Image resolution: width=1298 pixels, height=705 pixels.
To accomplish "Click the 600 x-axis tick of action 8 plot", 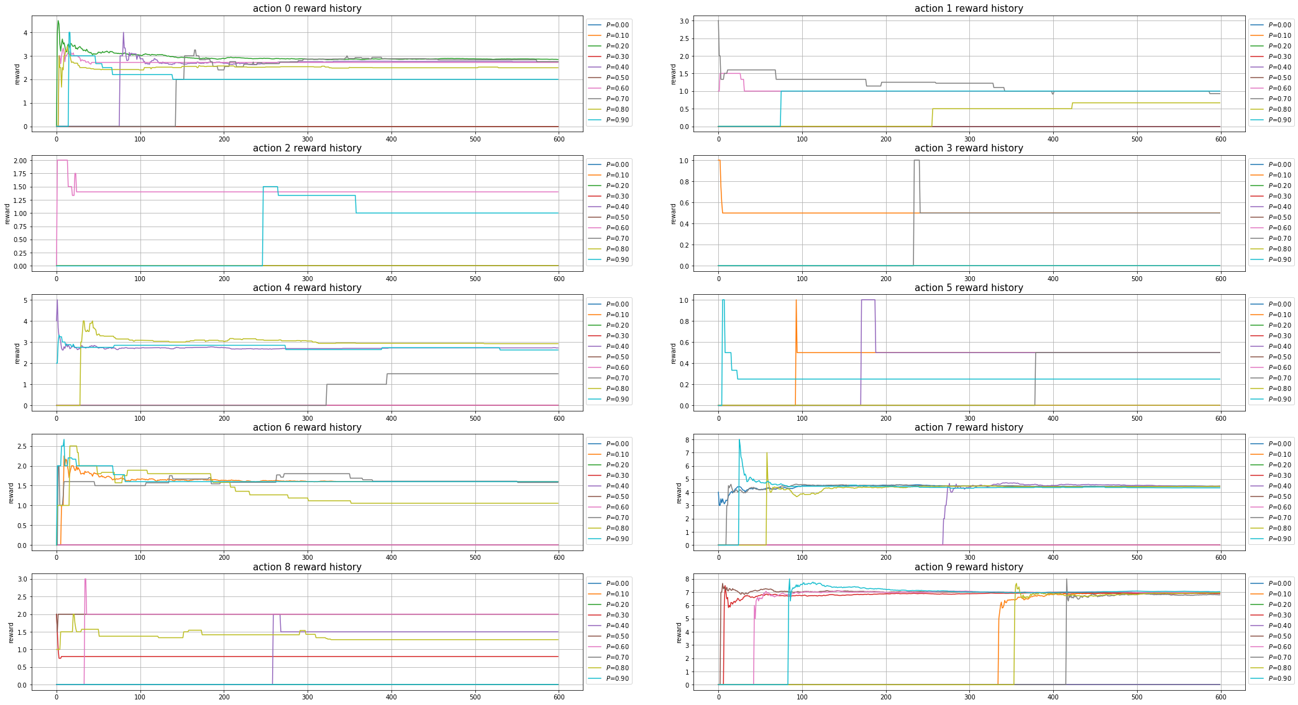I will [559, 698].
